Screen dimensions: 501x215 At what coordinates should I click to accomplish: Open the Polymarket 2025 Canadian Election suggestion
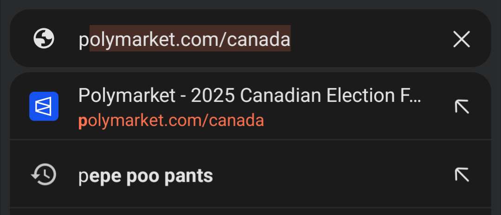tap(251, 106)
